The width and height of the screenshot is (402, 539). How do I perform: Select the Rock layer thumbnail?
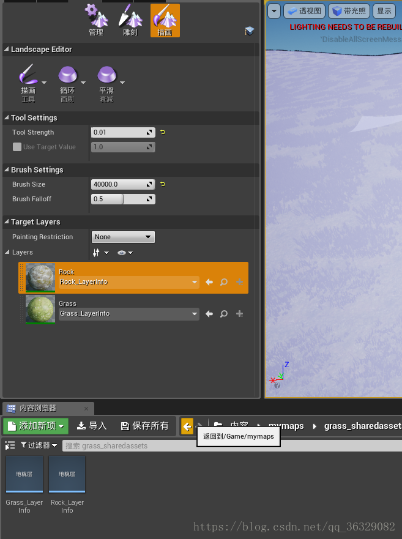pos(40,278)
